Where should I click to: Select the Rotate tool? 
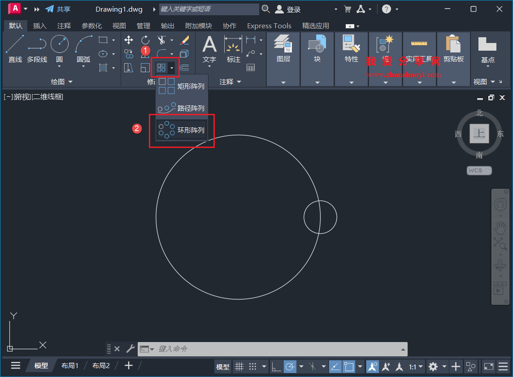pos(145,39)
